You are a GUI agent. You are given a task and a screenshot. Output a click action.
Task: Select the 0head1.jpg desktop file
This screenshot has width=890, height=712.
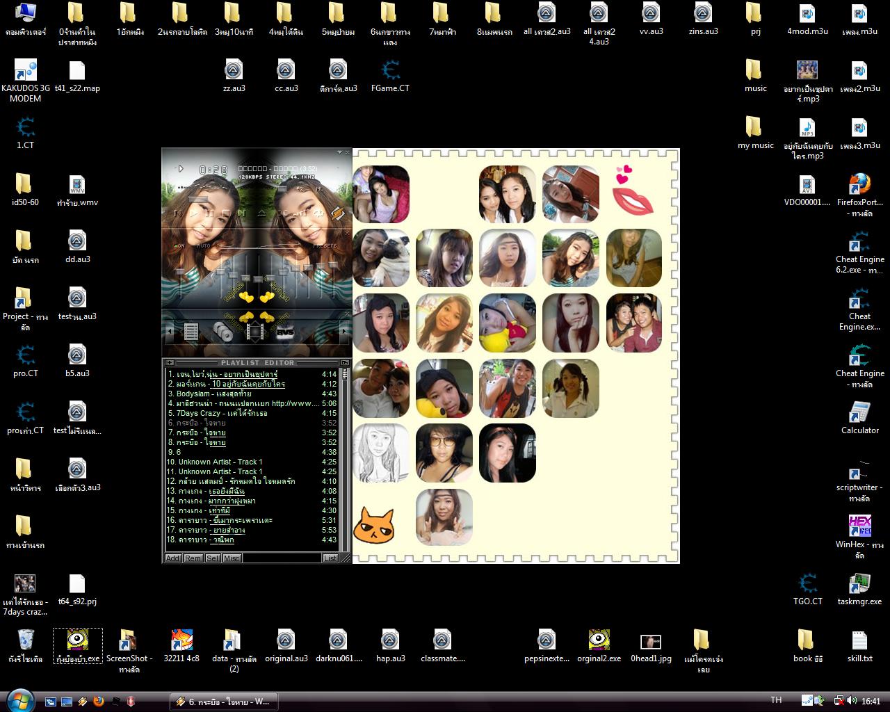point(651,646)
